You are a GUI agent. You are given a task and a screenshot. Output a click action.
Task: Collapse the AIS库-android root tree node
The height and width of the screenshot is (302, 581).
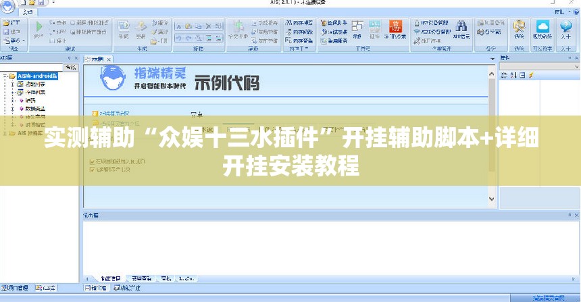(x=5, y=76)
